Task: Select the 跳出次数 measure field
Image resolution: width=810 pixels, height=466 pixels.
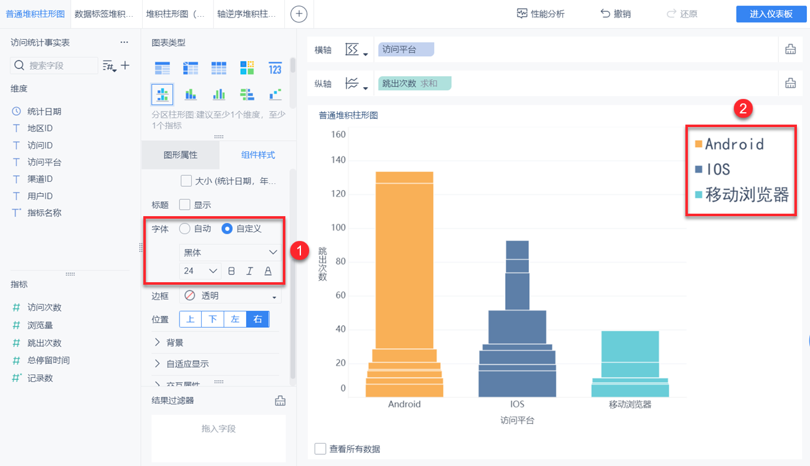Action: pyautogui.click(x=44, y=343)
